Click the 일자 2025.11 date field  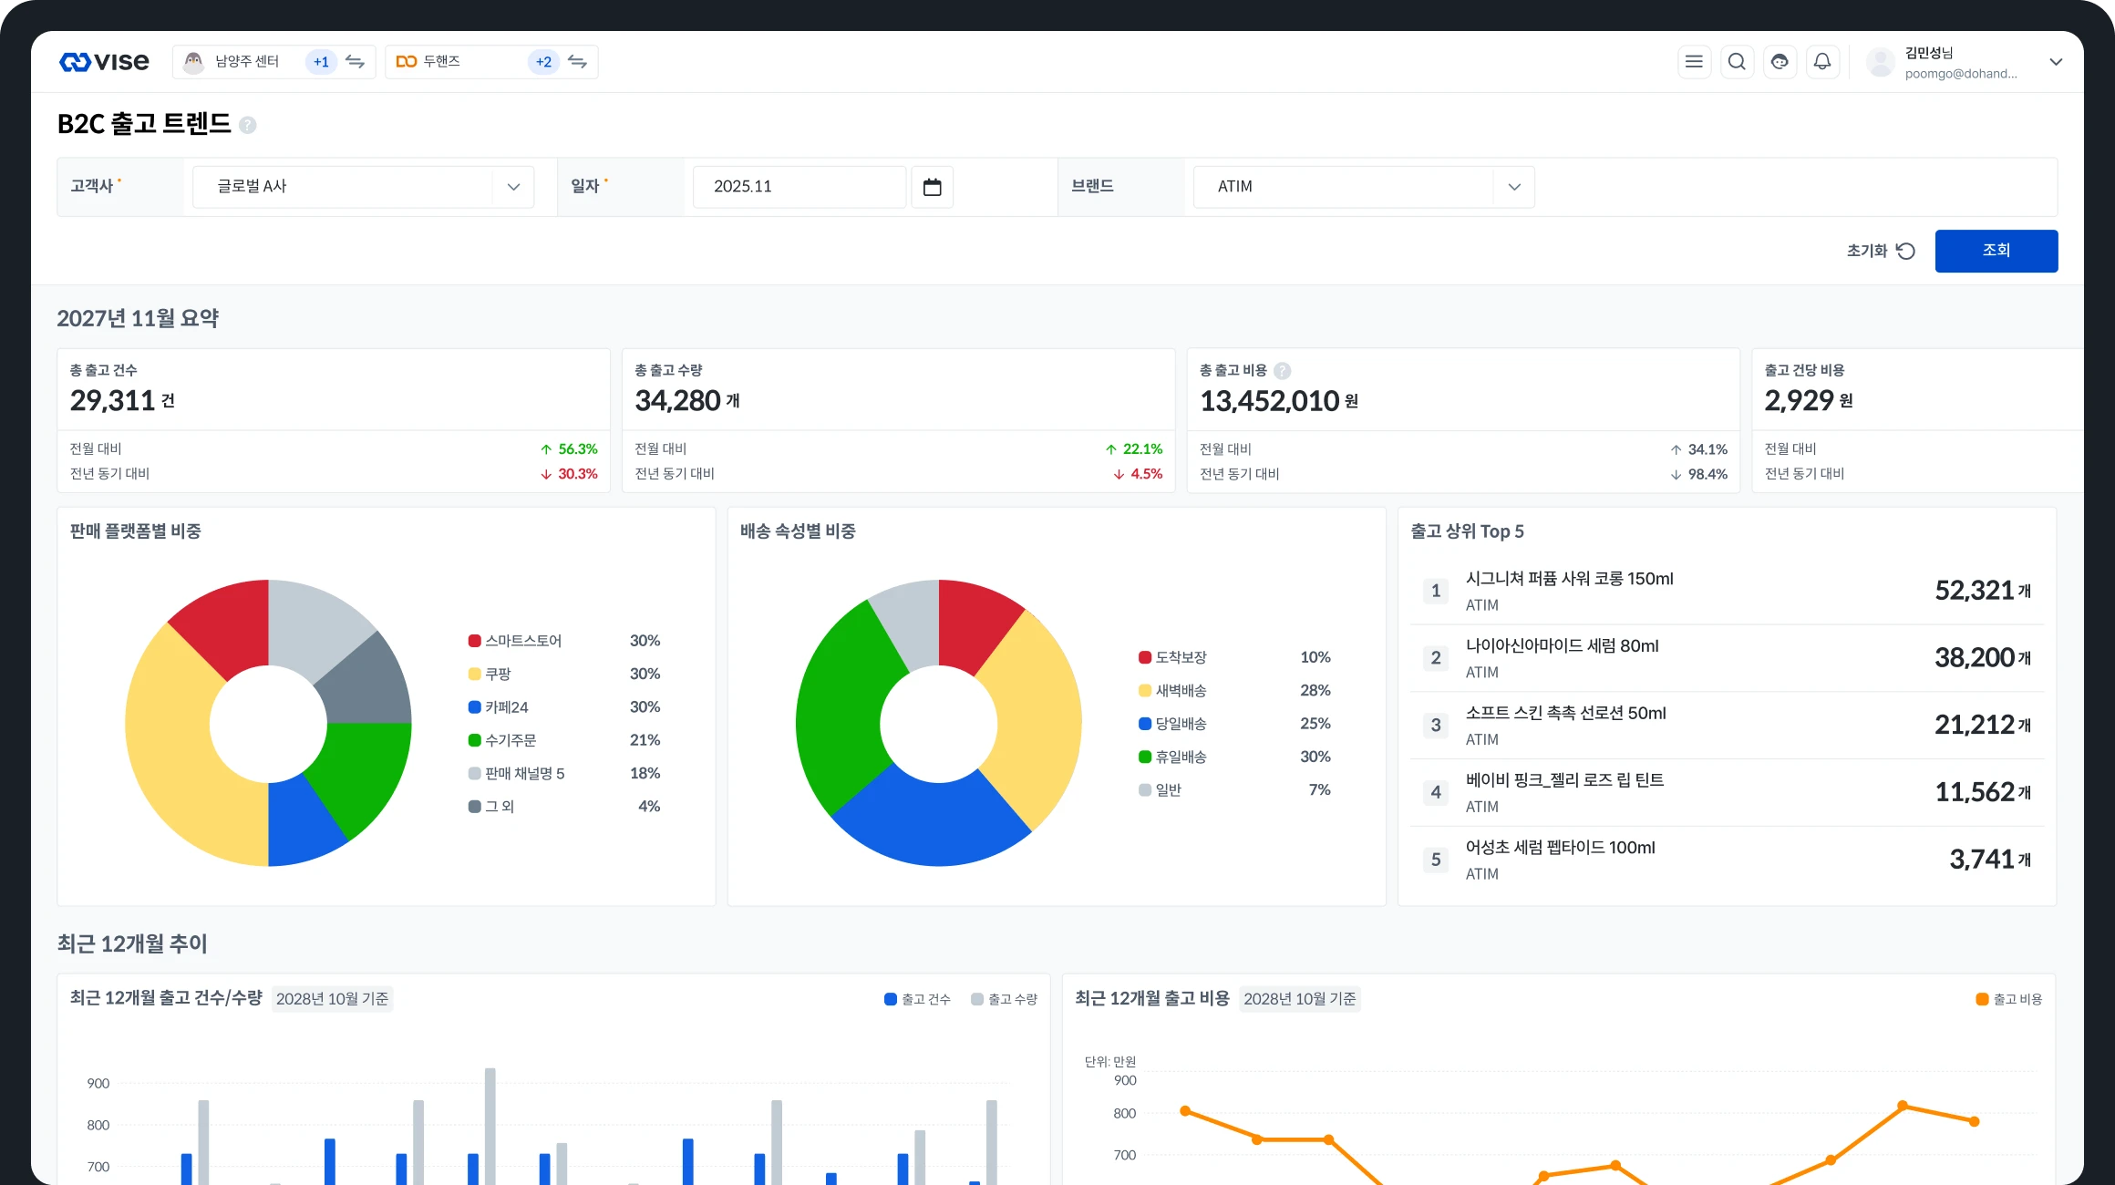click(x=800, y=187)
